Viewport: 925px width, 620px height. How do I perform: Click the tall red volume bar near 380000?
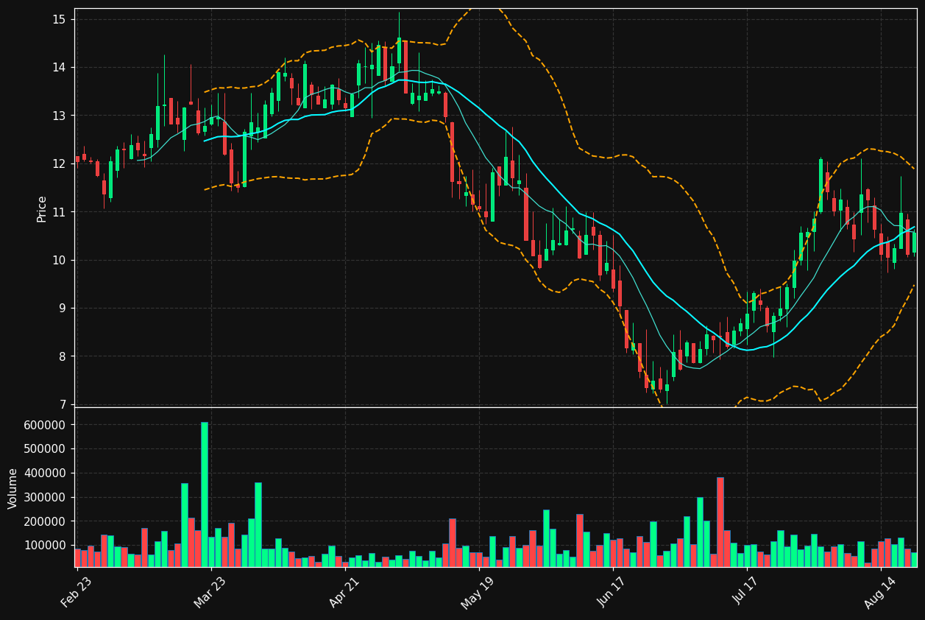point(720,522)
